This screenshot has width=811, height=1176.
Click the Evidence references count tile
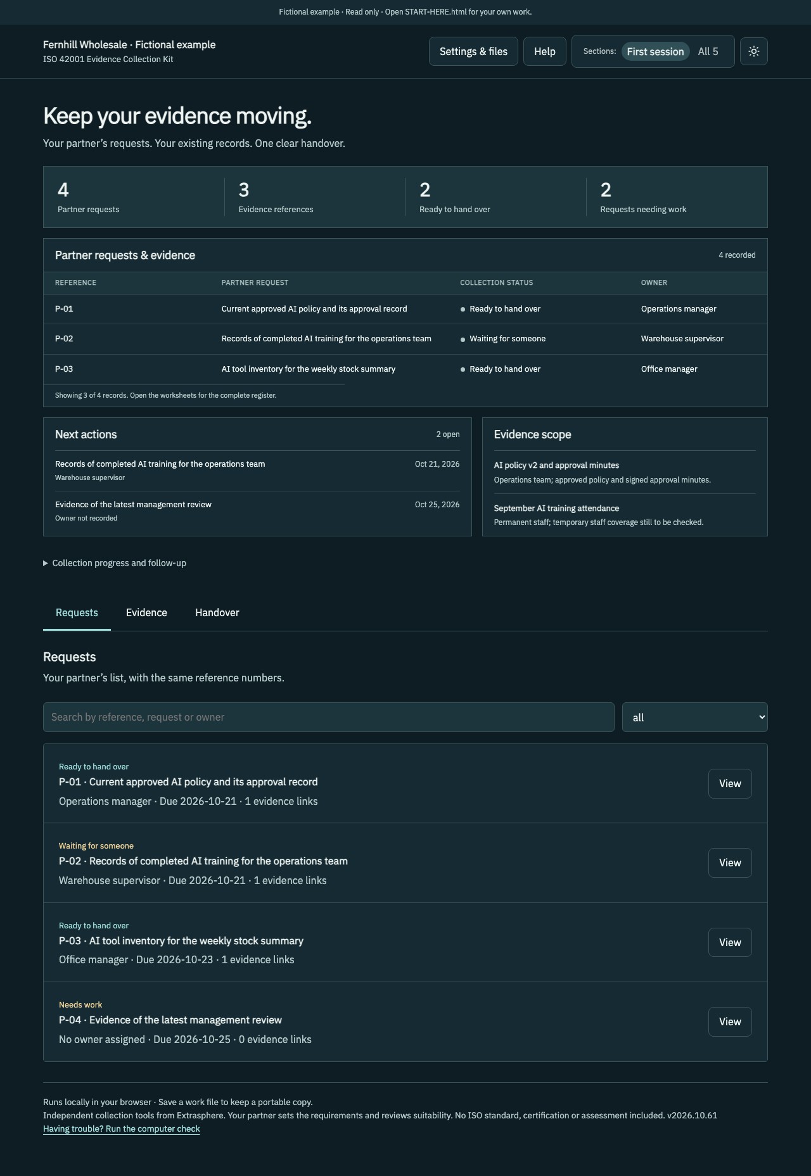315,197
